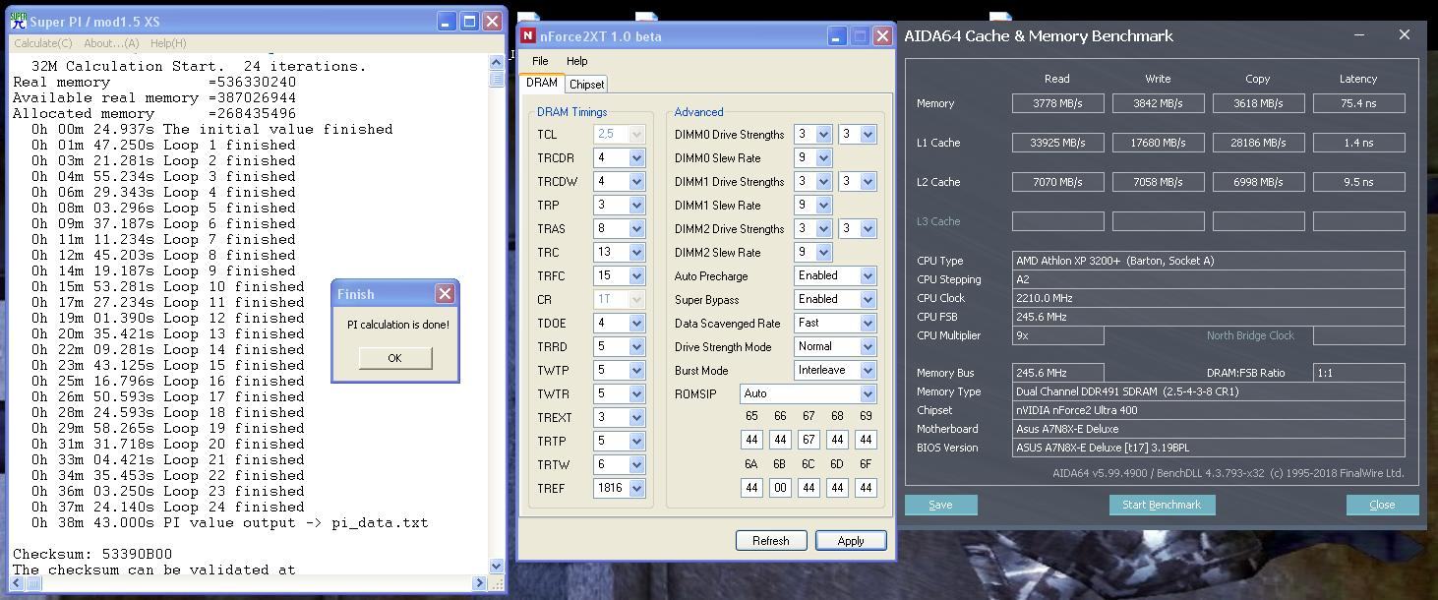Click the Super PI vertical scrollbar down arrow
Image resolution: width=1438 pixels, height=600 pixels.
[496, 567]
